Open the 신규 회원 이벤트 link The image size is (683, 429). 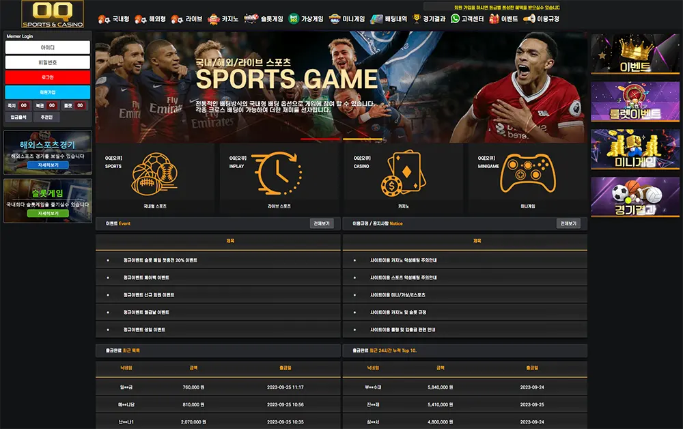coord(149,295)
